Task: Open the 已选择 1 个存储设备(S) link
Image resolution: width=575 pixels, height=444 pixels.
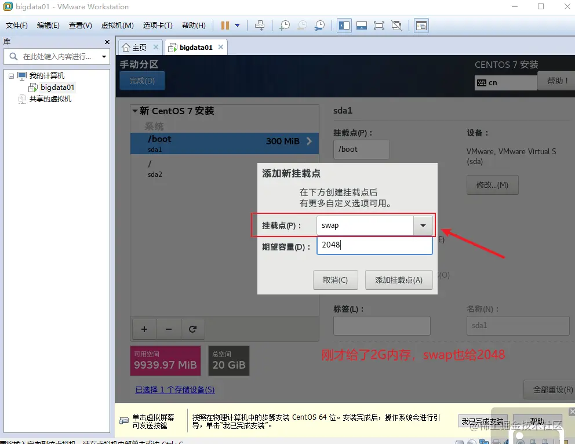Action: coord(175,390)
